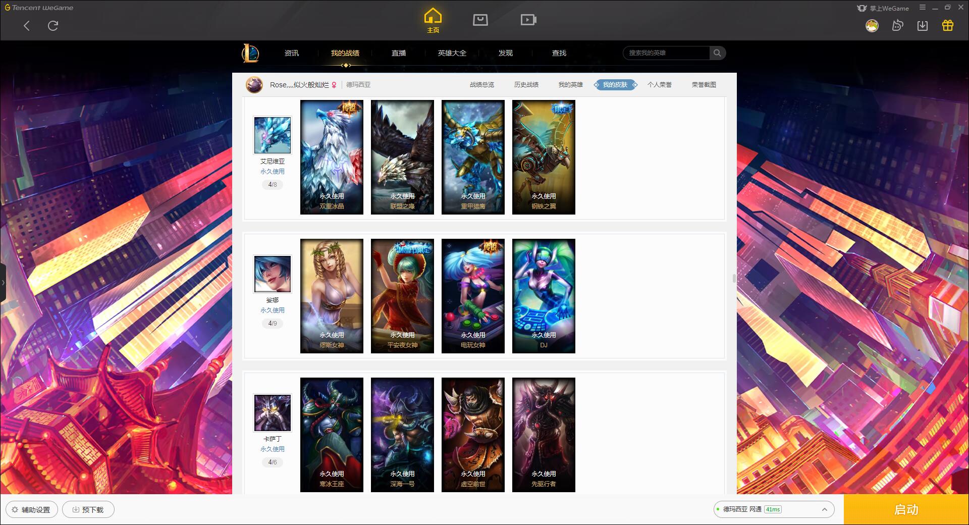Open the video playback icon in top bar
The height and width of the screenshot is (525, 969).
[x=528, y=20]
